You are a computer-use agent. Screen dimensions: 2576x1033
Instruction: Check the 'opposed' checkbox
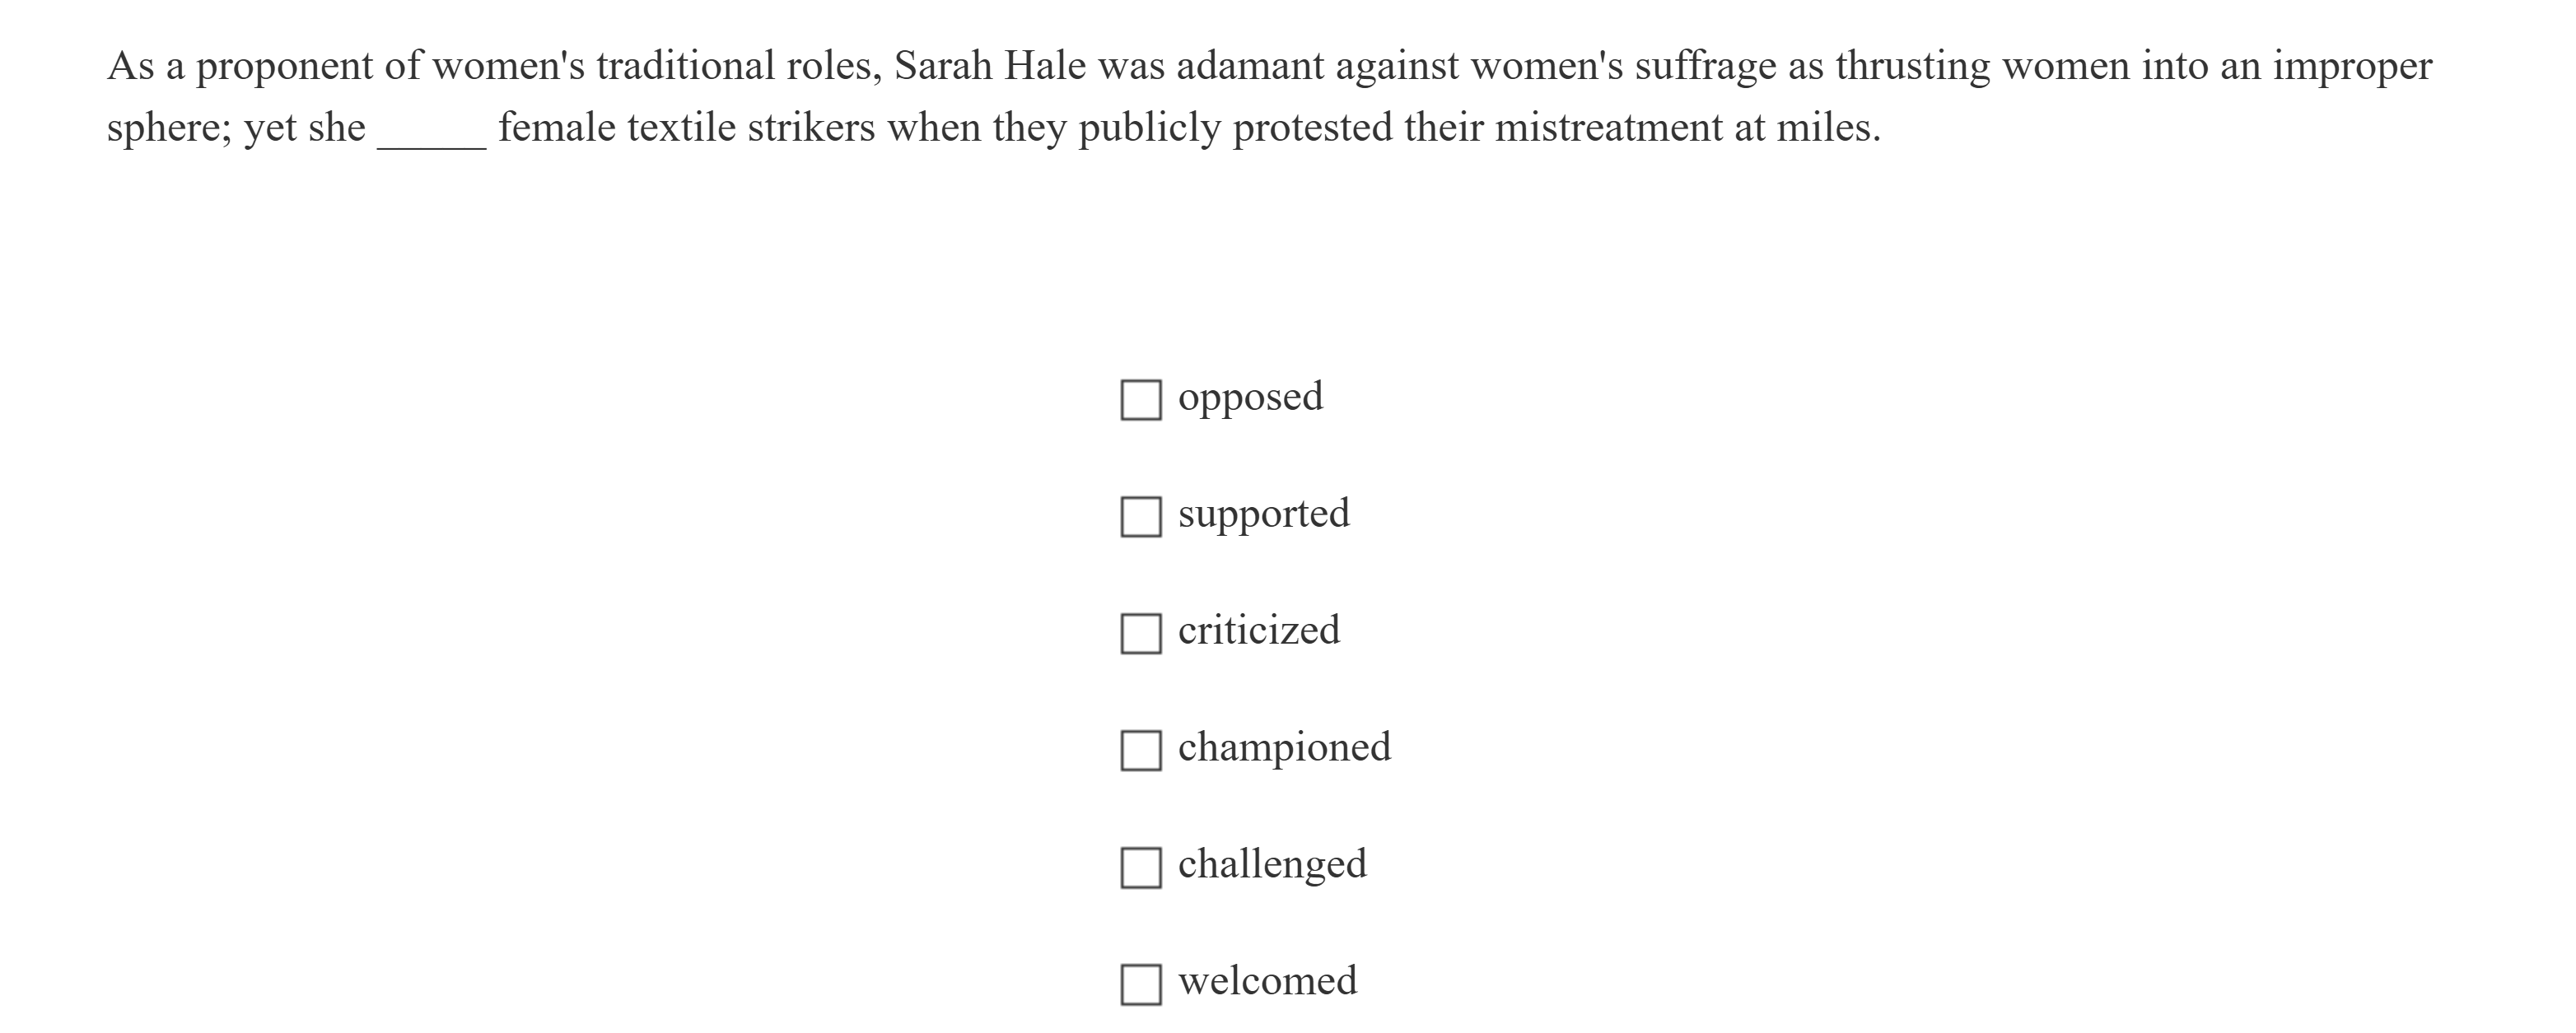coord(1140,399)
